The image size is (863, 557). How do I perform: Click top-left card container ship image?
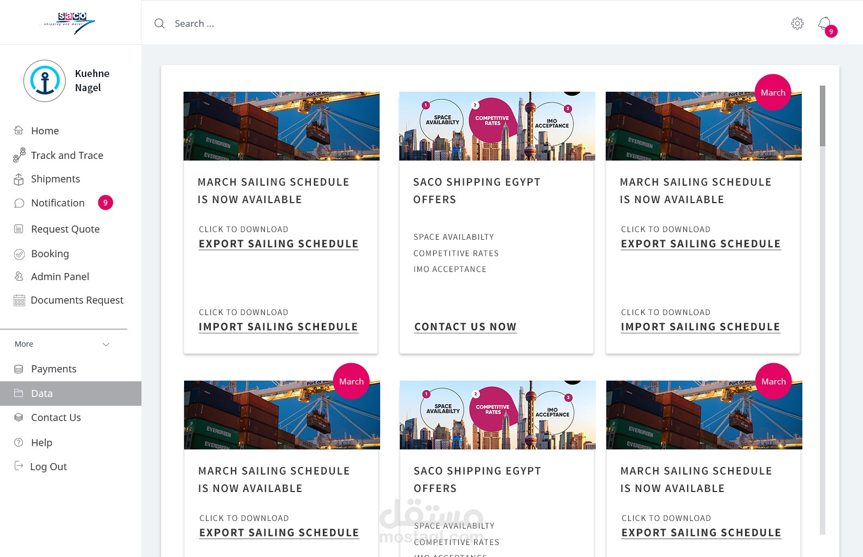click(x=281, y=126)
